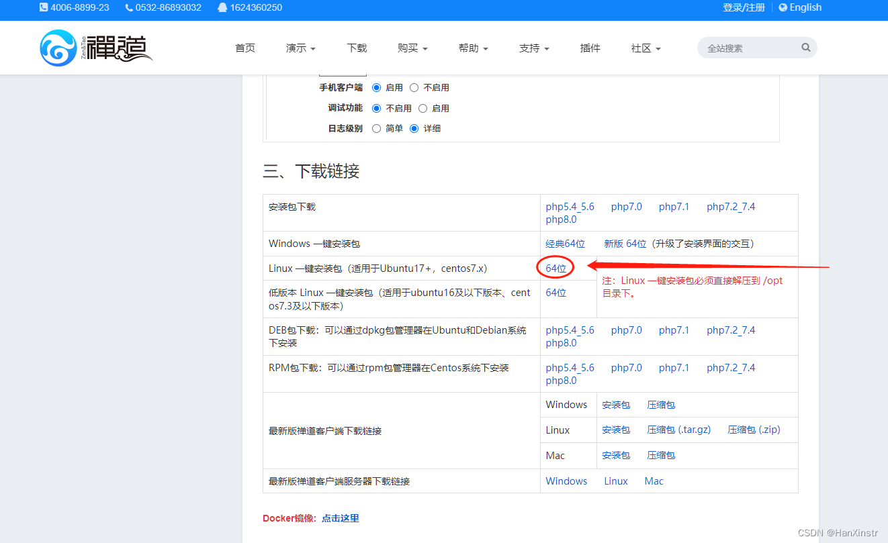Expand the 支持 dropdown menu
Image resolution: width=888 pixels, height=543 pixels.
click(534, 48)
